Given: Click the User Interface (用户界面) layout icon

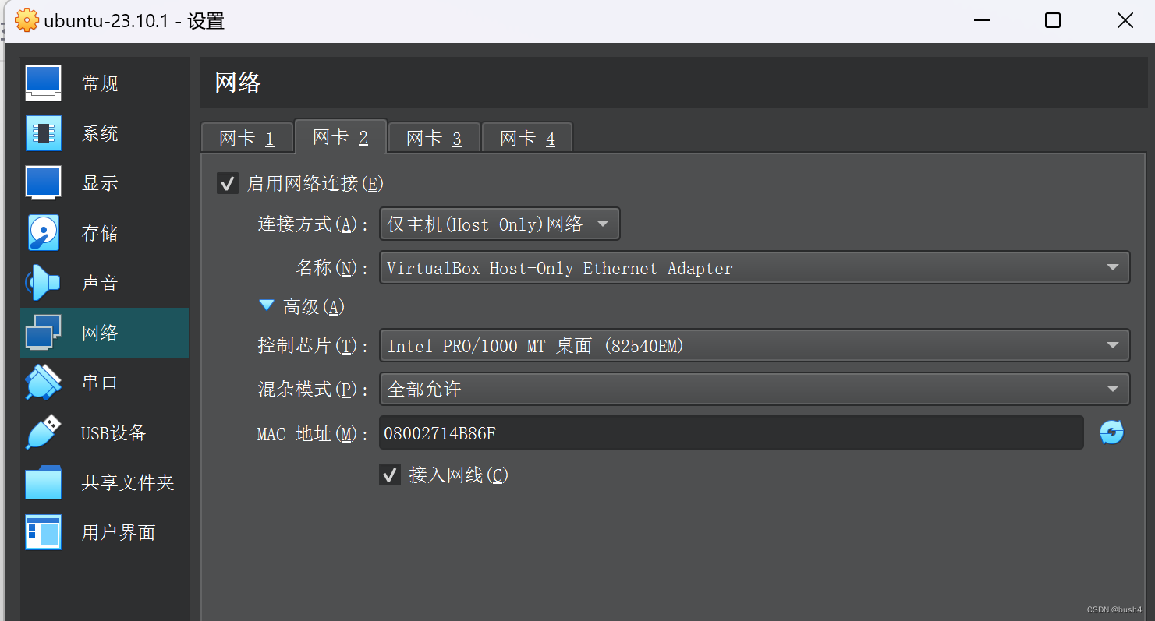Looking at the screenshot, I should point(43,532).
